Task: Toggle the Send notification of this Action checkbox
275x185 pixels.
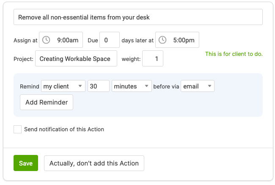Action: 18,130
